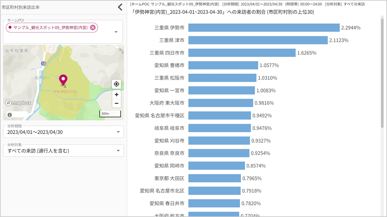Click the 愛知県 豊橋市 bar
The height and width of the screenshot is (217, 387).
pyautogui.click(x=223, y=65)
